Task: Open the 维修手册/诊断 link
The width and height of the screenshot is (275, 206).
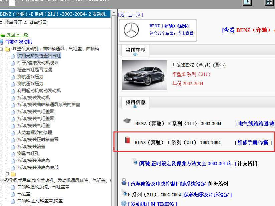Action: click(x=253, y=143)
